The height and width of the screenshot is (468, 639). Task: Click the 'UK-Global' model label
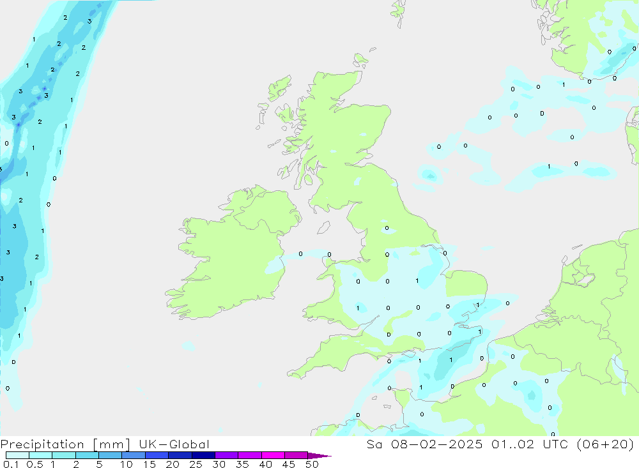point(174,444)
